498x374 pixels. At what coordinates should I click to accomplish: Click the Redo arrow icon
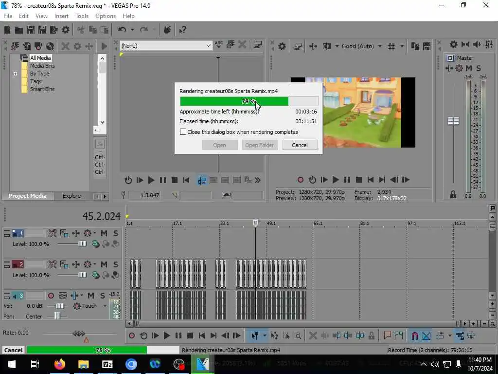click(144, 30)
